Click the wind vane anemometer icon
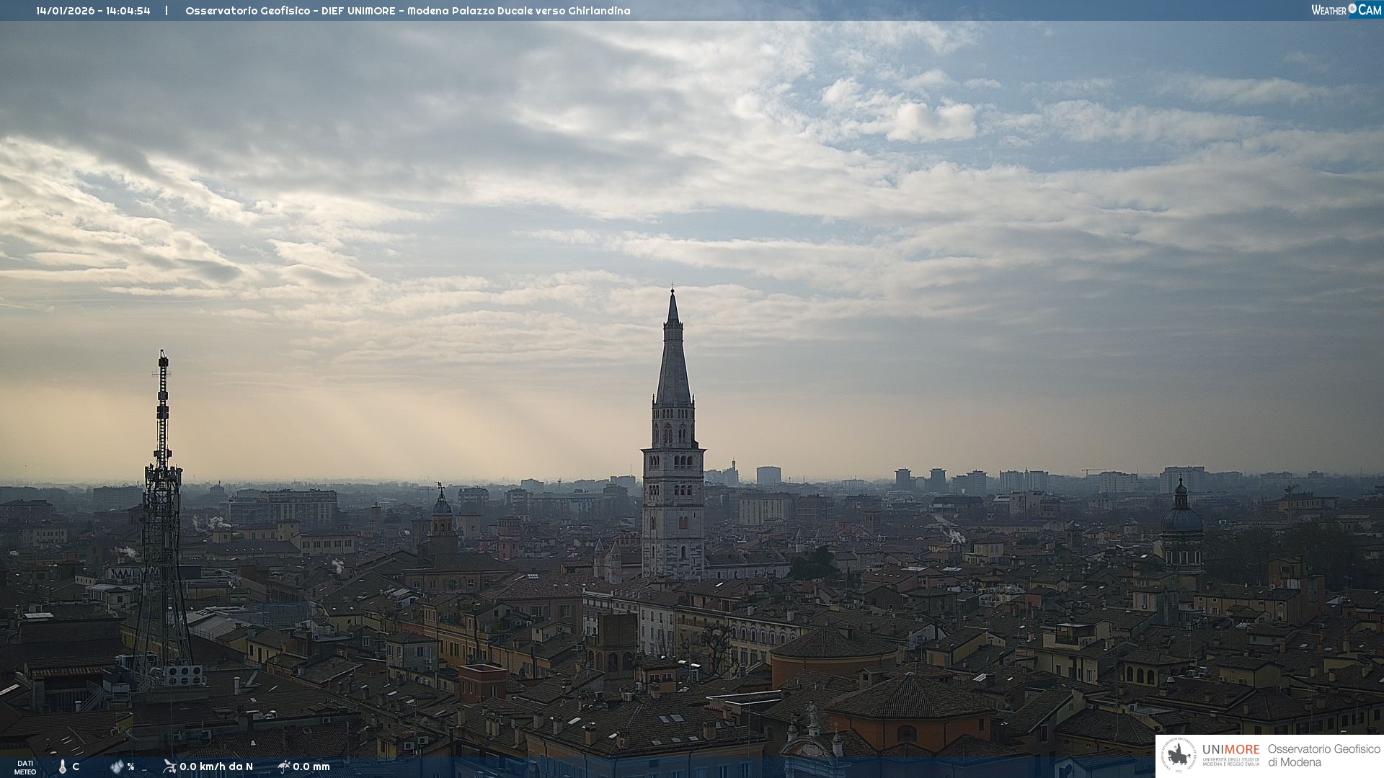Viewport: 1384px width, 778px height. point(169,766)
